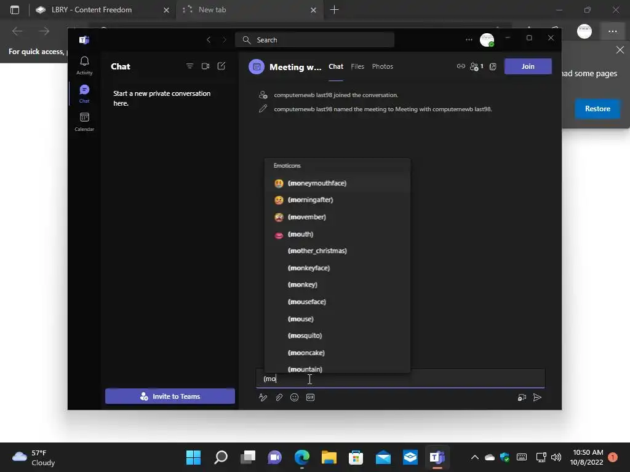
Task: Open Microsoft Store from taskbar
Action: 356,457
